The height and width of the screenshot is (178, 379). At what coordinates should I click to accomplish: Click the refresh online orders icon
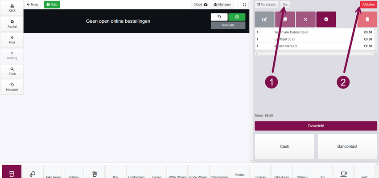219,17
